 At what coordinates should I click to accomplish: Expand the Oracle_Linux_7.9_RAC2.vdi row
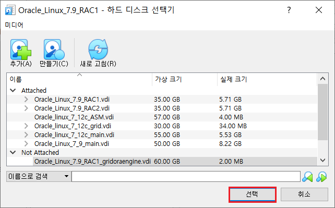tap(26, 108)
